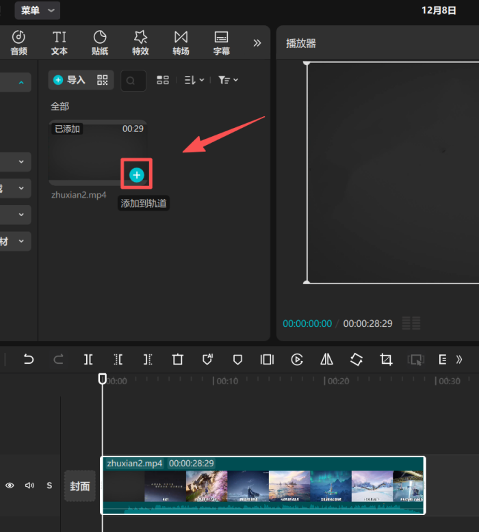The height and width of the screenshot is (532, 479).
Task: Expand more timeline toolbar tools
Action: (459, 359)
